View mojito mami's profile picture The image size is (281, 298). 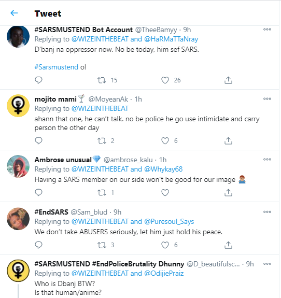tap(18, 106)
